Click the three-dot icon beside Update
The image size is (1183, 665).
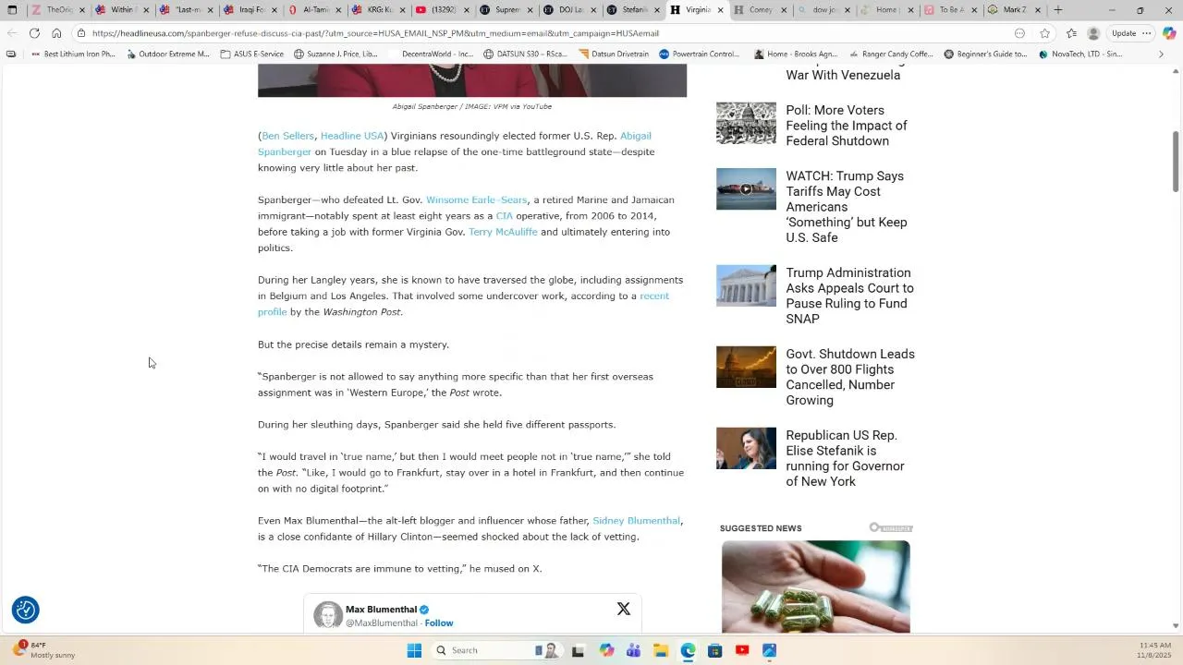pos(1147,33)
